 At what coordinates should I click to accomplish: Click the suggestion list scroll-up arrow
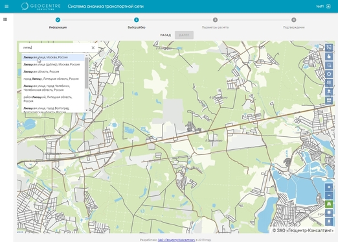point(87,56)
